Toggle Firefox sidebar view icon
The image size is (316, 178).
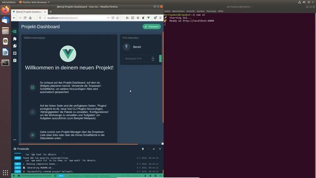tap(133, 18)
